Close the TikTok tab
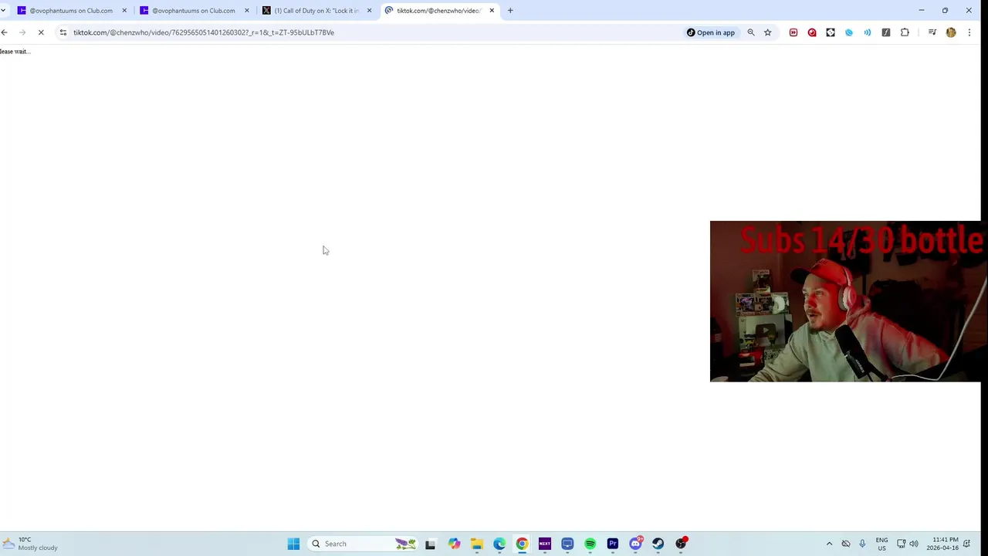Viewport: 988px width, 556px height. coord(492,11)
